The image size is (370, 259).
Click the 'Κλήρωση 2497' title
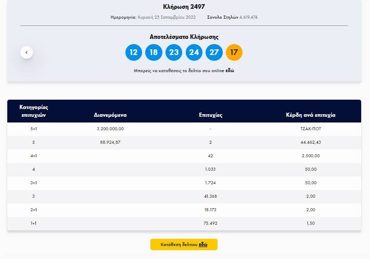(x=184, y=7)
